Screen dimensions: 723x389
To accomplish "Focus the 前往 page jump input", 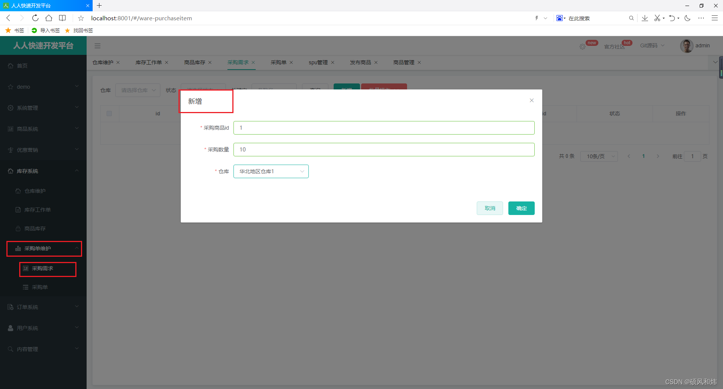I will click(x=692, y=156).
